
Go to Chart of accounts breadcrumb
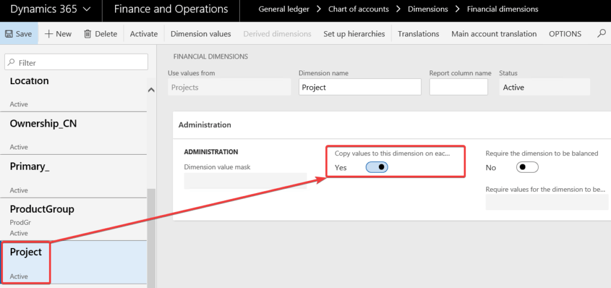click(x=359, y=9)
